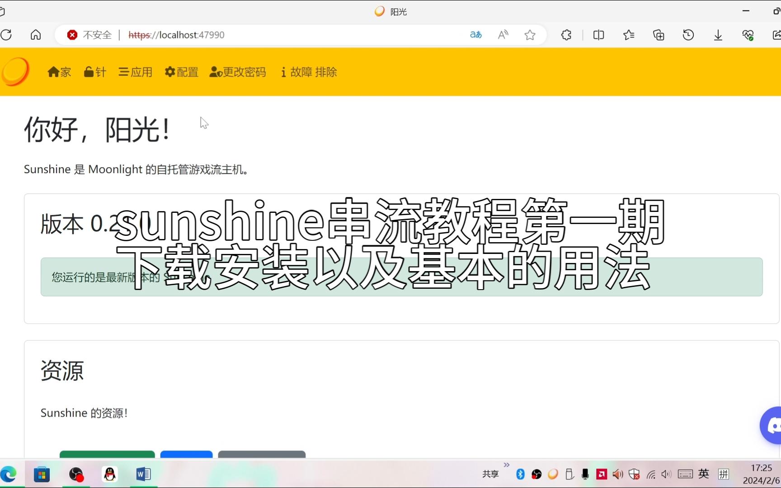781x488 pixels.
Task: Add this page to favorites with the star
Action: pos(530,35)
